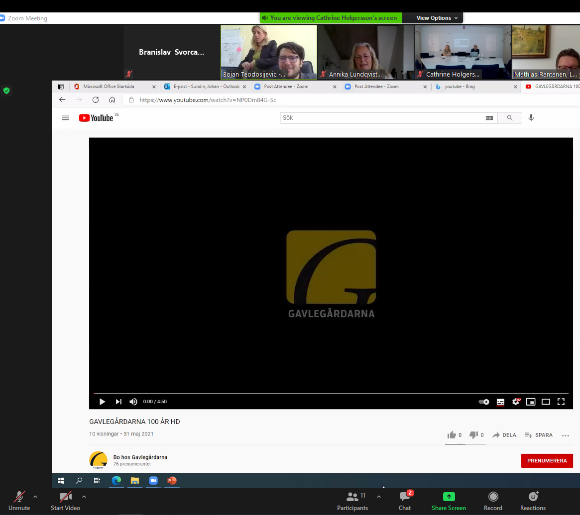The height and width of the screenshot is (515, 580).
Task: Open Zoom Reactions menu
Action: (533, 501)
